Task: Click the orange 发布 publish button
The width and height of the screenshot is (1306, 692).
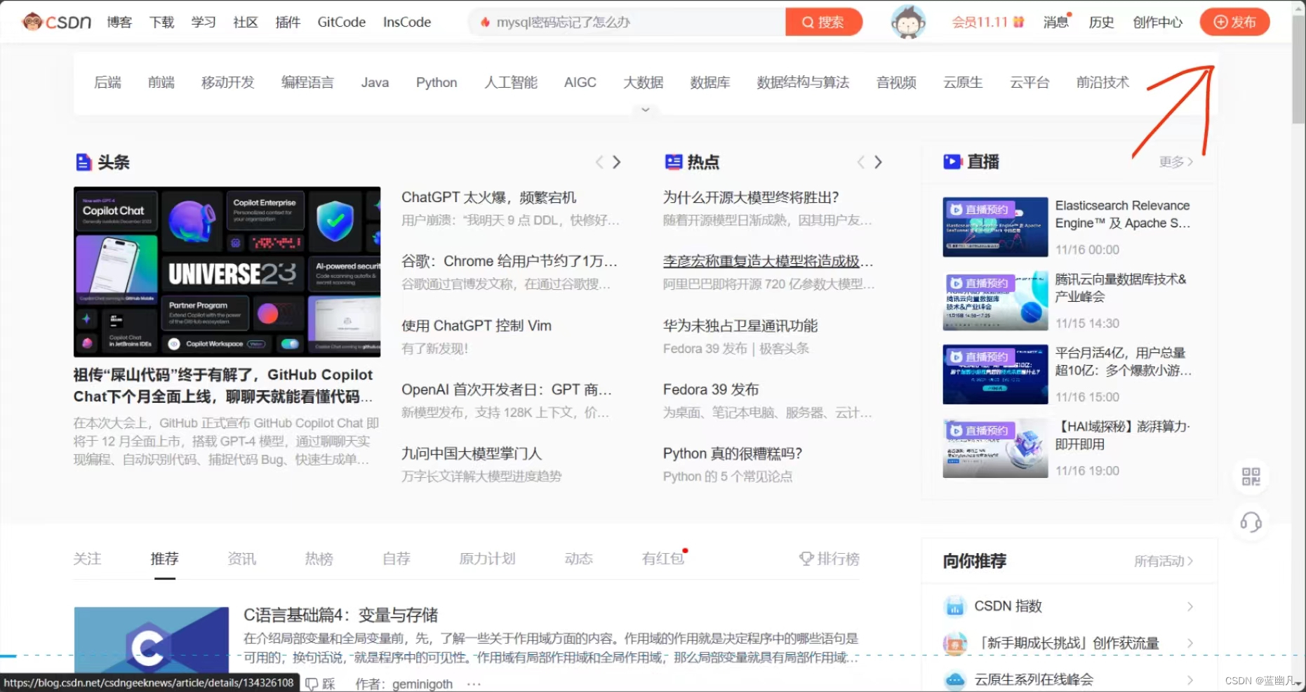Action: [1234, 22]
